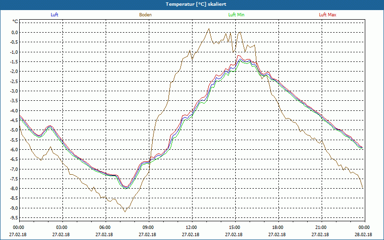Click the -6,5 y-axis value
384x240 pixels.
click(x=14, y=159)
